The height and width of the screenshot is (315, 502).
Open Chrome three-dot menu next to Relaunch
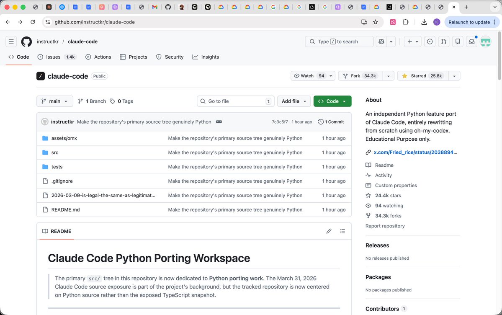pyautogui.click(x=494, y=22)
